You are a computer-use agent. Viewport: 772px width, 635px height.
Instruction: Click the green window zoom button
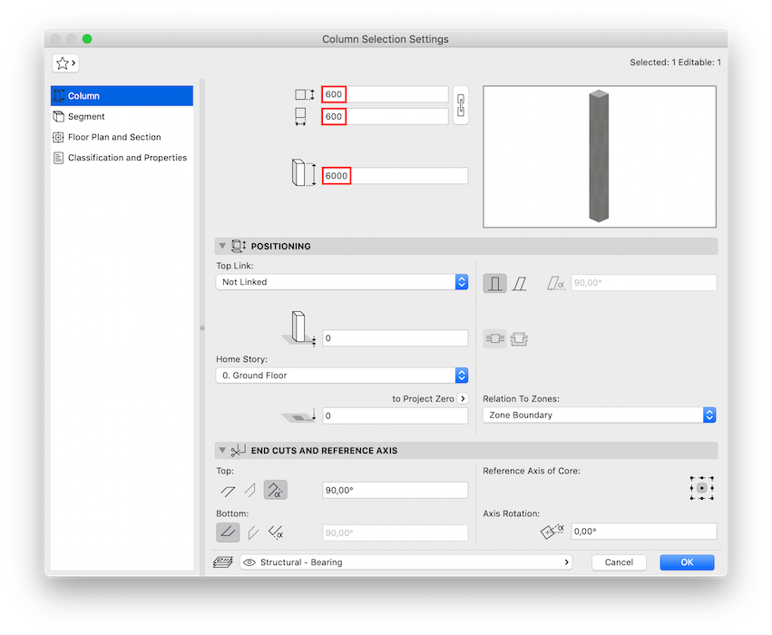(87, 39)
